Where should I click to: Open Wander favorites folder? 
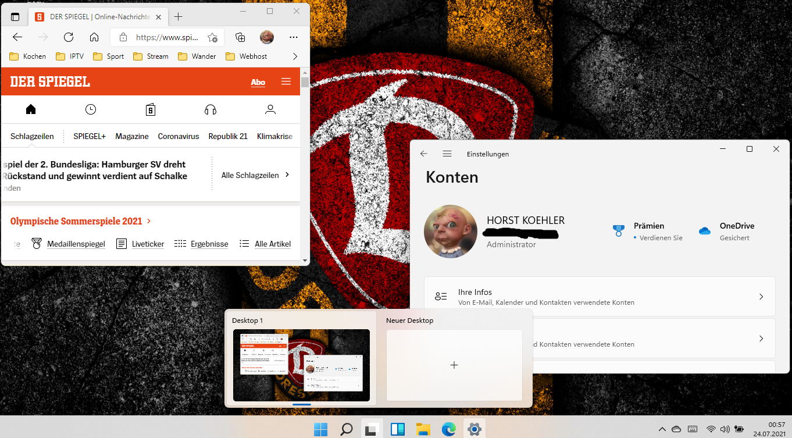coord(197,56)
